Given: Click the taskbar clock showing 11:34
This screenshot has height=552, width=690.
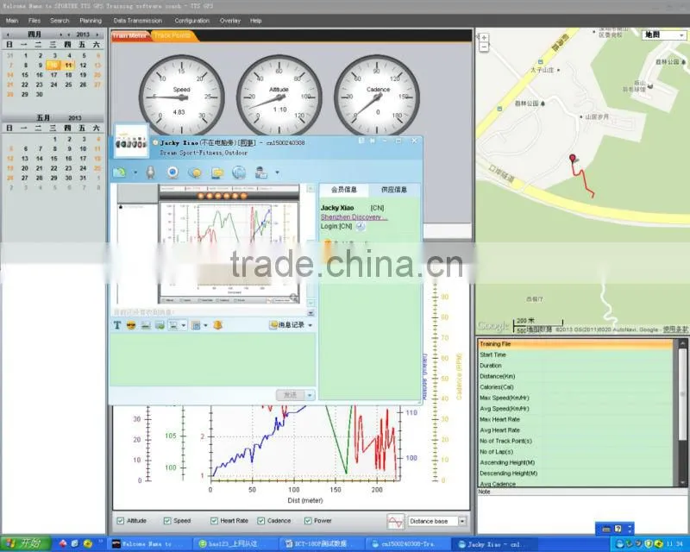Looking at the screenshot, I should click(x=674, y=544).
